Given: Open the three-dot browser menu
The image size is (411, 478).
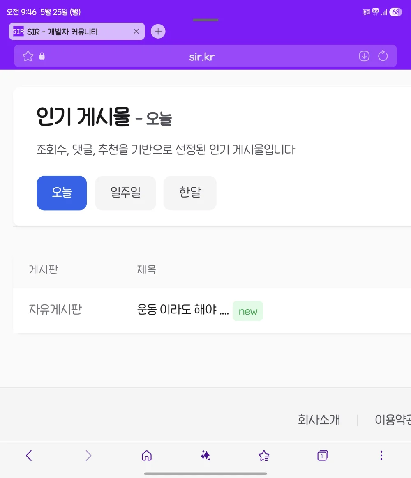Looking at the screenshot, I should coord(381,455).
